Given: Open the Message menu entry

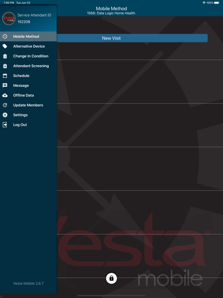Looking at the screenshot, I should 28,85.
